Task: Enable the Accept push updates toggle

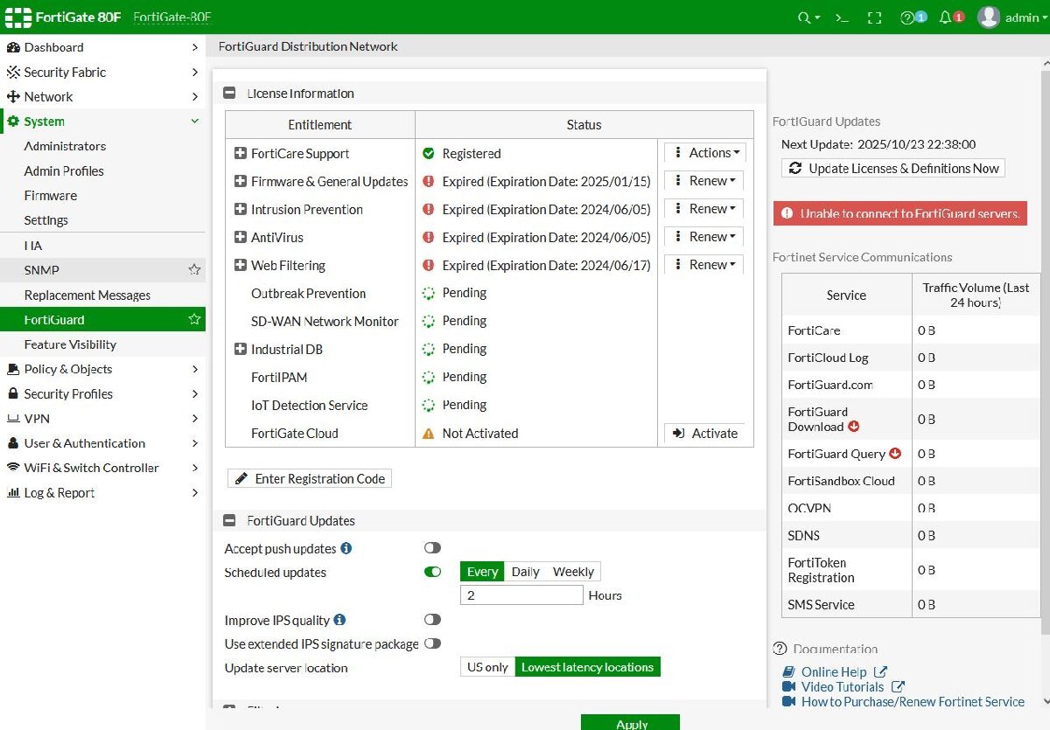Action: [x=432, y=548]
